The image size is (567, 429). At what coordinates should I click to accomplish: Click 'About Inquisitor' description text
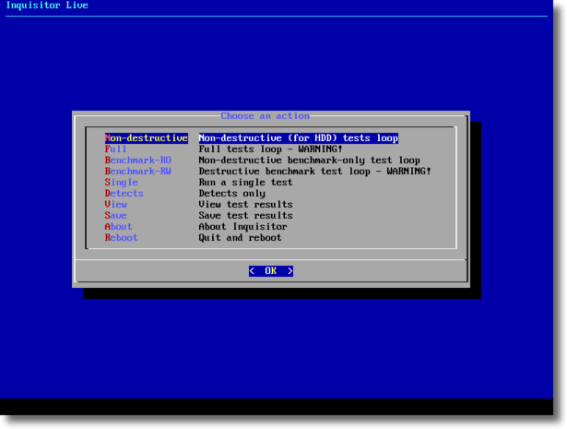(x=242, y=226)
